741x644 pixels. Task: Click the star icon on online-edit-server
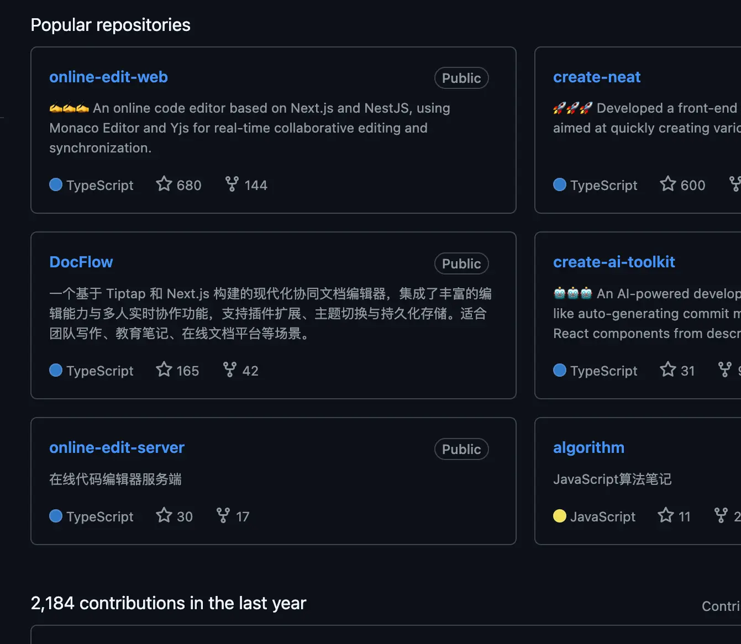coord(164,515)
